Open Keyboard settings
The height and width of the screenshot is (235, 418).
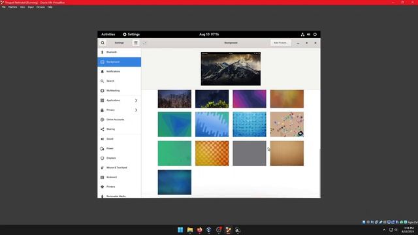(x=119, y=177)
